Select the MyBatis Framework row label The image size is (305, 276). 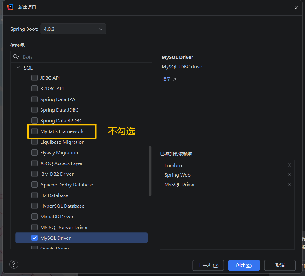pyautogui.click(x=62, y=131)
